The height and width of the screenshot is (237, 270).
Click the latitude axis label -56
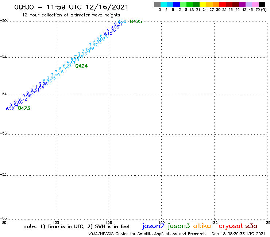tap(3, 133)
